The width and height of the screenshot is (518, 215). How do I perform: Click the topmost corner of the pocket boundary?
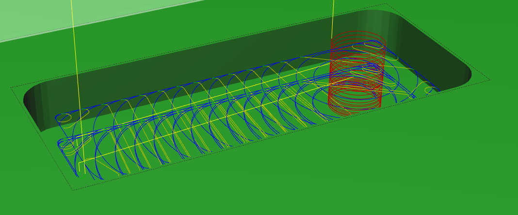(386, 4)
